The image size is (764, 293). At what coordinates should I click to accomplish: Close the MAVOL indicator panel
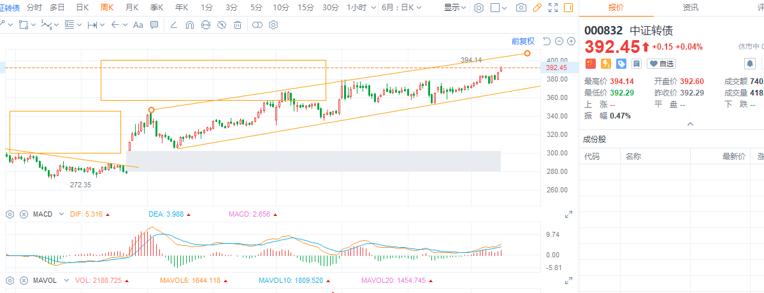24,280
